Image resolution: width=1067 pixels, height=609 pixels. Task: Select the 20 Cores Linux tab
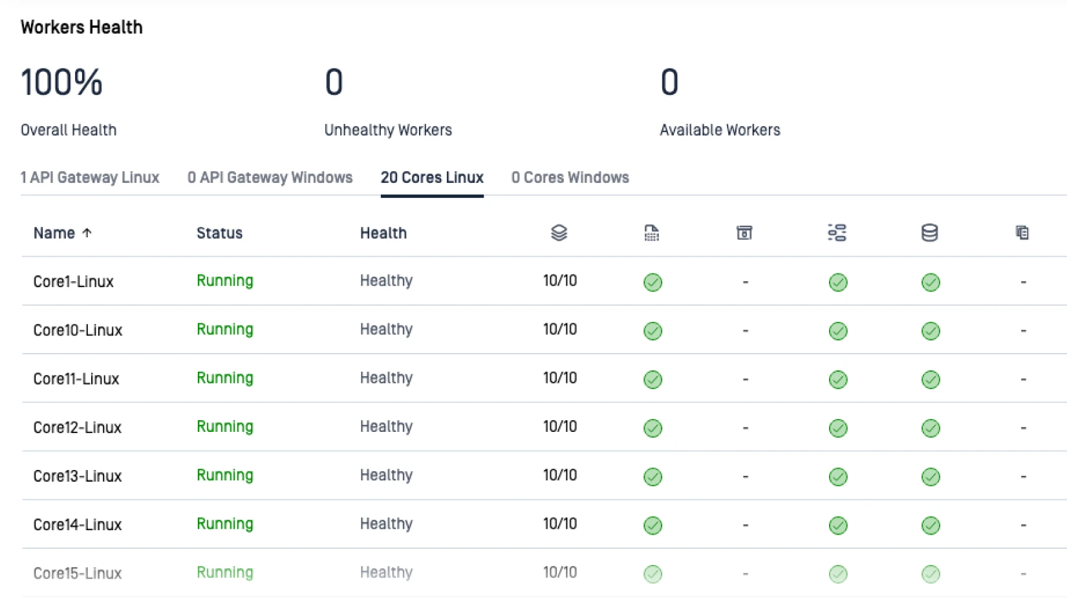(x=432, y=178)
